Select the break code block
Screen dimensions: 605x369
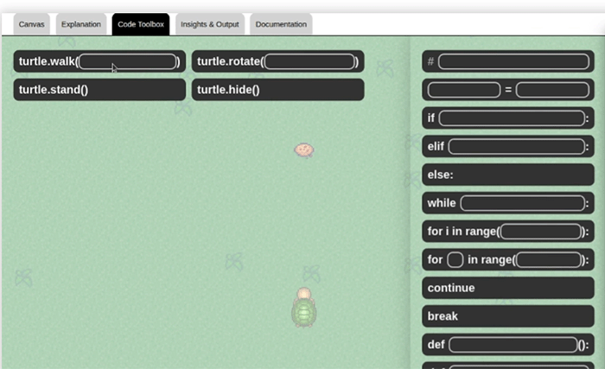coord(507,316)
